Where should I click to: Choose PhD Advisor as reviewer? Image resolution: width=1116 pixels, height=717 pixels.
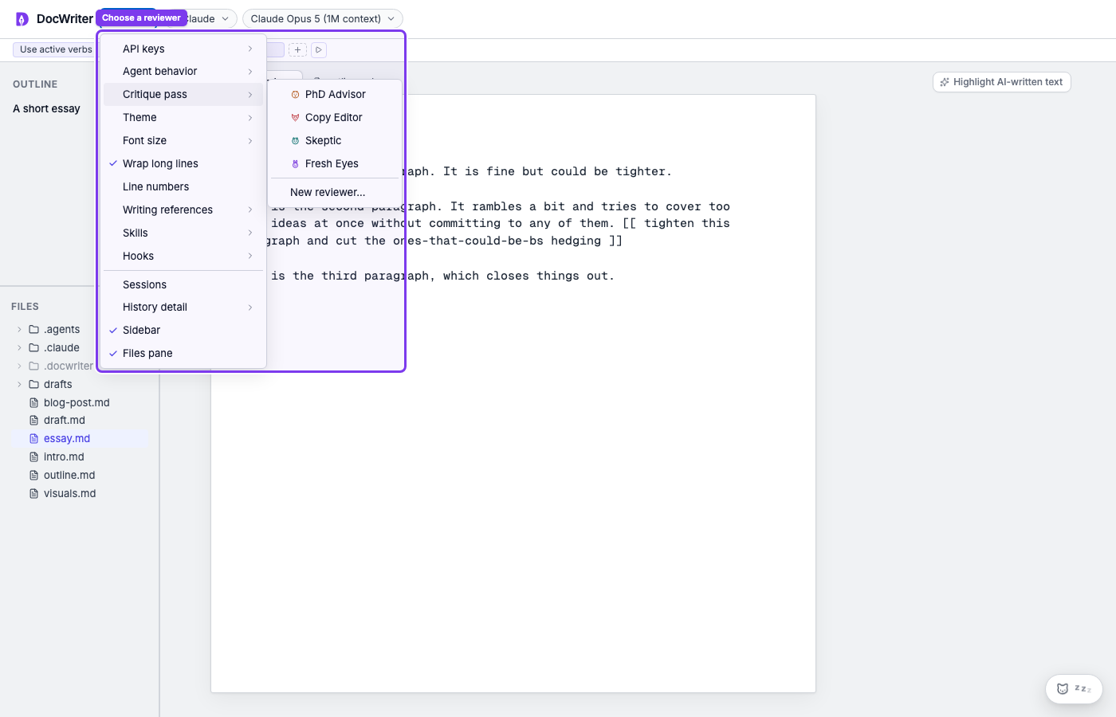335,94
